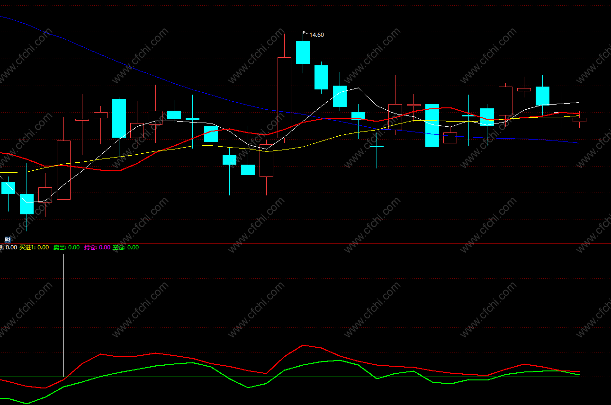Click the 财 badge above the indicator panel
Image resolution: width=611 pixels, height=405 pixels.
[7, 240]
